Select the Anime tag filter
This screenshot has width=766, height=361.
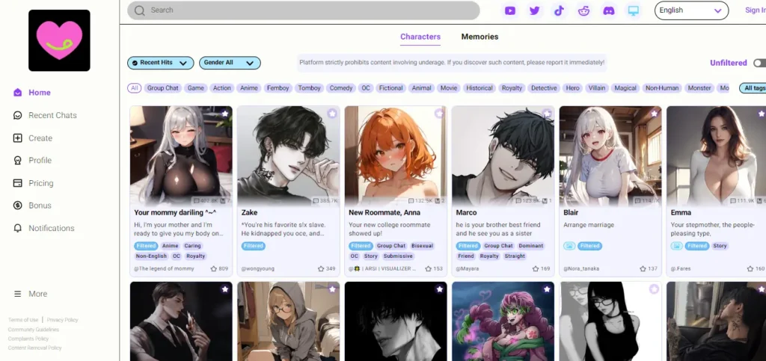click(248, 88)
